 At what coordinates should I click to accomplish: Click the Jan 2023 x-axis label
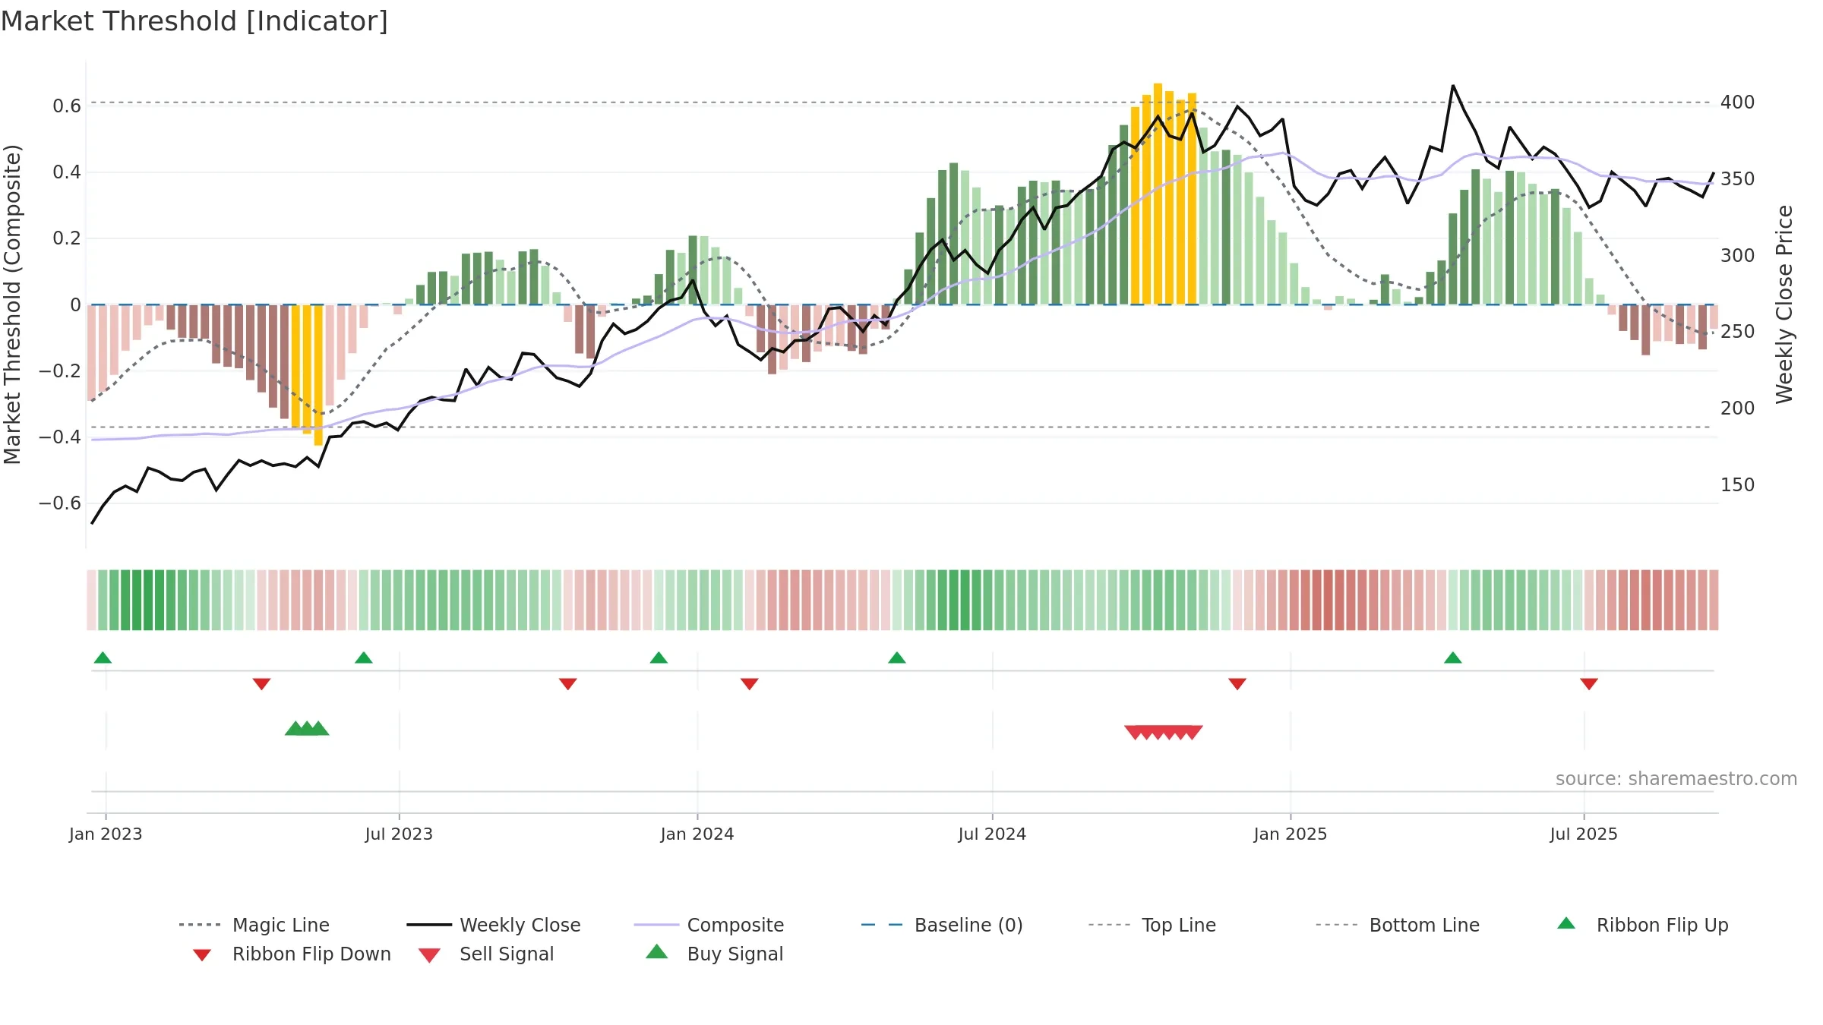106,834
